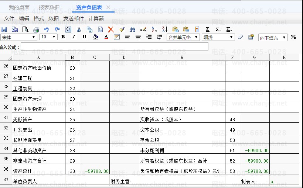Click the 固定资产账面价值 cell
This screenshot has width=303, height=188.
(x=39, y=66)
